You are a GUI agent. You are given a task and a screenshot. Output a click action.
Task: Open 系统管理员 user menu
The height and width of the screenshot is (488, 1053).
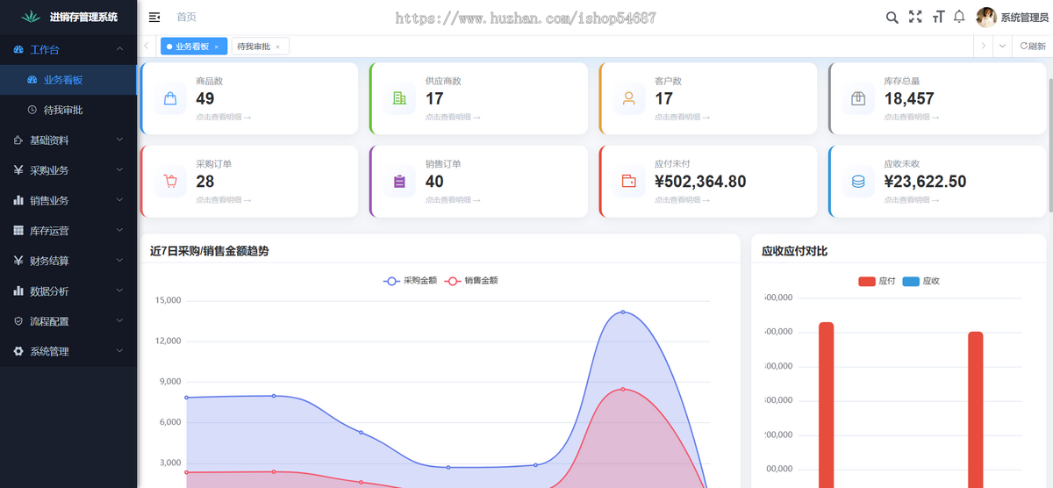1024,18
